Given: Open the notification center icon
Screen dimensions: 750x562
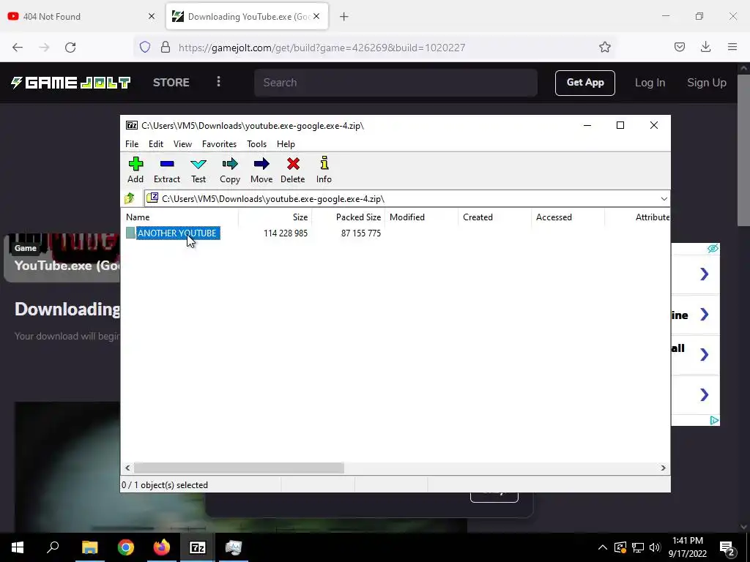Looking at the screenshot, I should pos(727,548).
